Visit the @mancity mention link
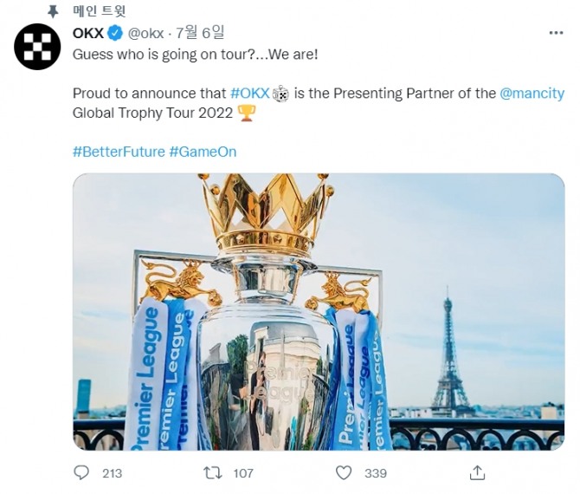580x494 pixels. click(x=532, y=94)
